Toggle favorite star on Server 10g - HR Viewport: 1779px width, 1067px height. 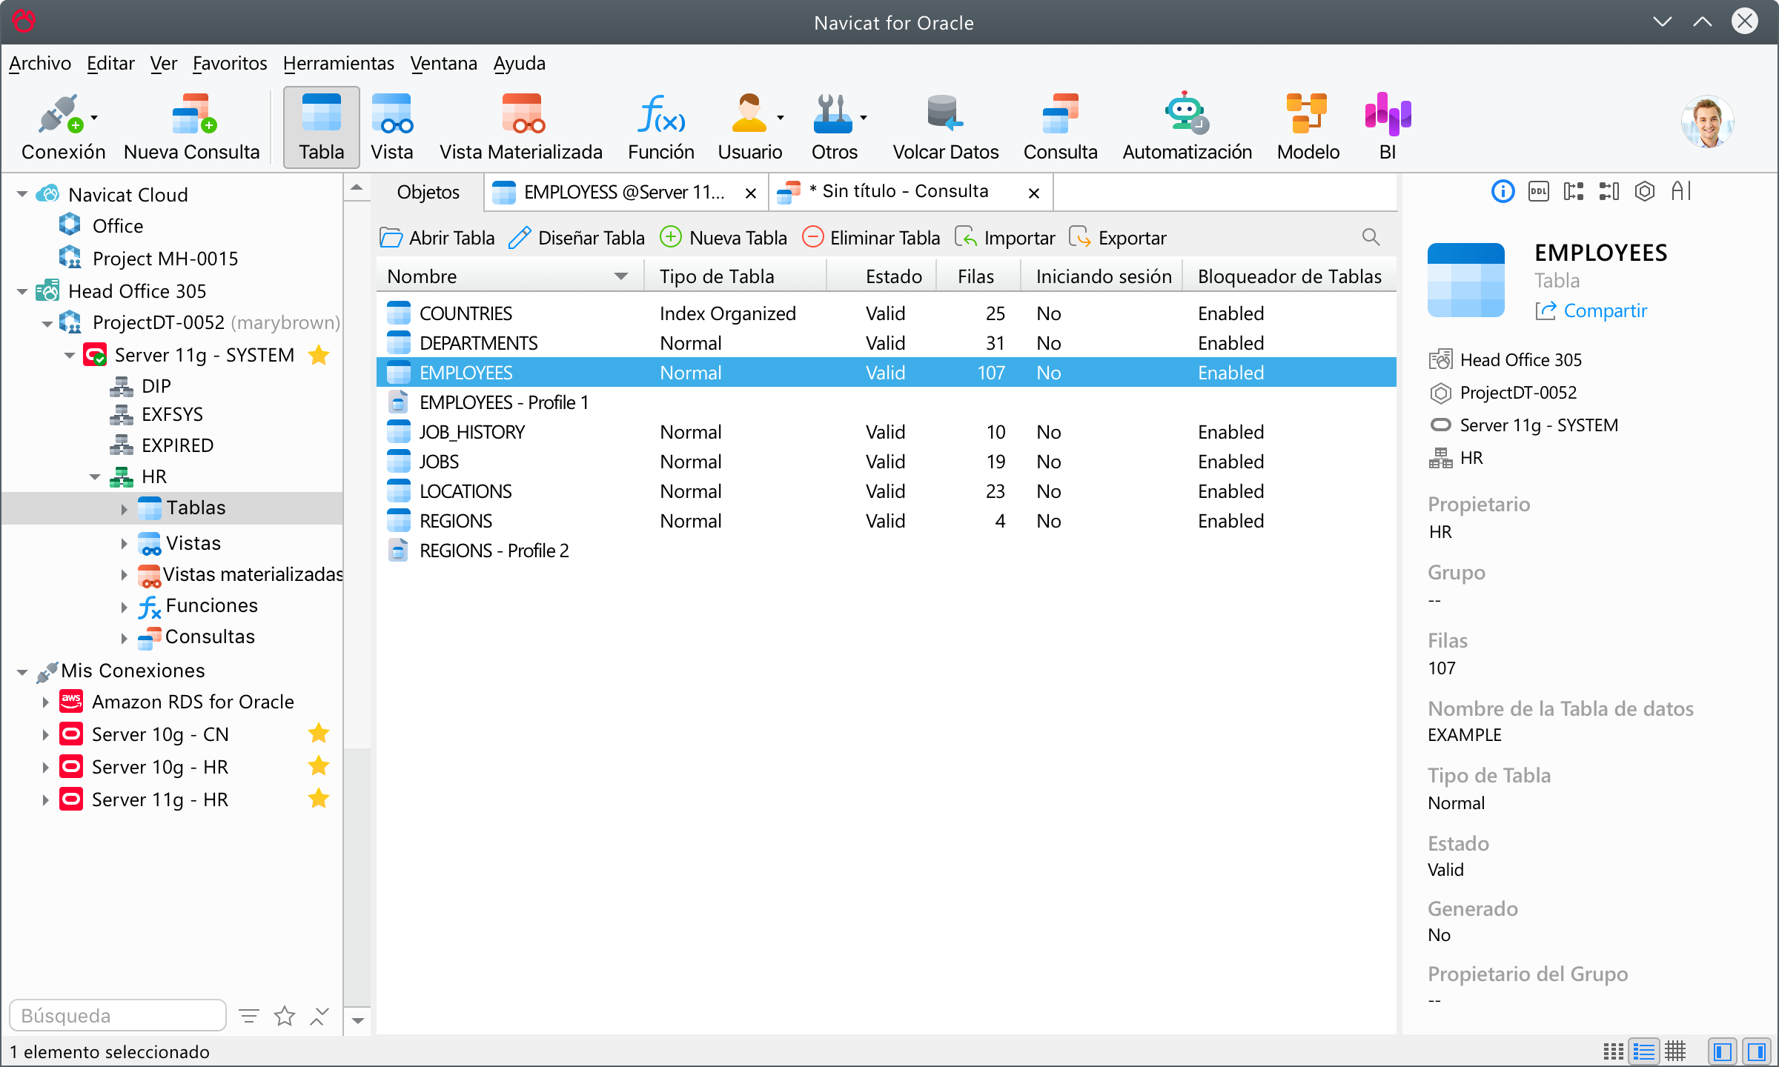(x=319, y=766)
